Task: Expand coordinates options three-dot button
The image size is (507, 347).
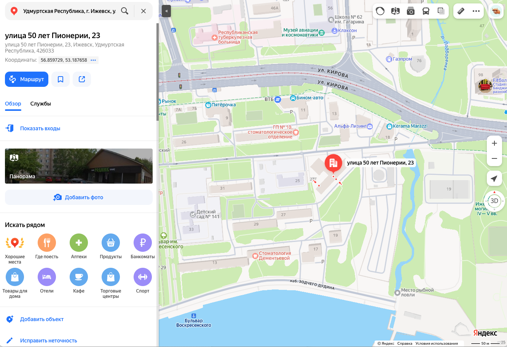Action: coord(93,60)
